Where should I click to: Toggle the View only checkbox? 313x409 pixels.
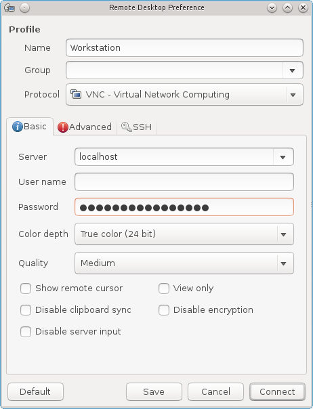pos(164,288)
